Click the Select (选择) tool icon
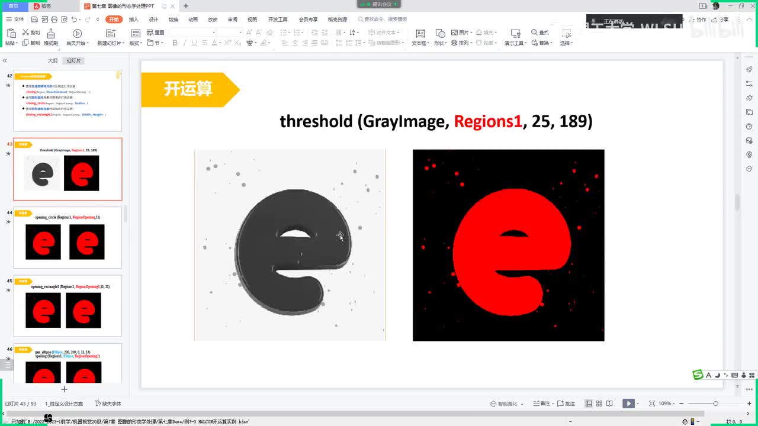Image resolution: width=758 pixels, height=426 pixels. tap(566, 33)
